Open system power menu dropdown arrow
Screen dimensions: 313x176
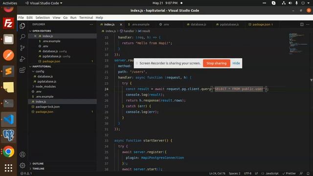[309, 3]
